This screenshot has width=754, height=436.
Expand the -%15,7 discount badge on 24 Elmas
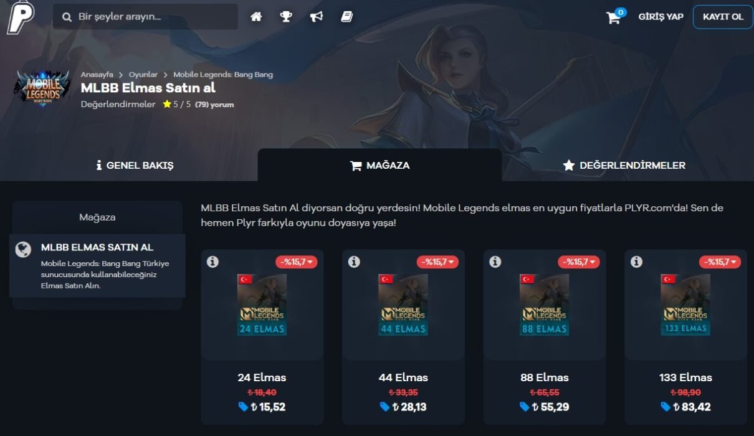(297, 262)
